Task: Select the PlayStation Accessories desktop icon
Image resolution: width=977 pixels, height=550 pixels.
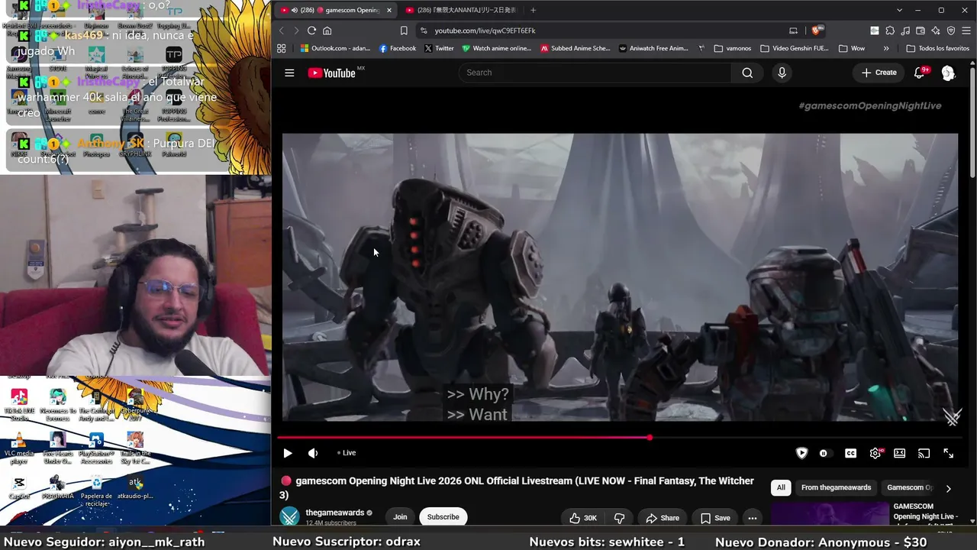Action: (x=96, y=448)
